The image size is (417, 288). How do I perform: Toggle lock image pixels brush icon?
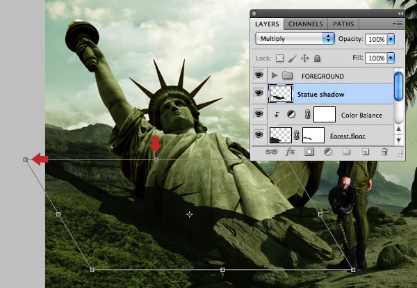click(x=293, y=58)
